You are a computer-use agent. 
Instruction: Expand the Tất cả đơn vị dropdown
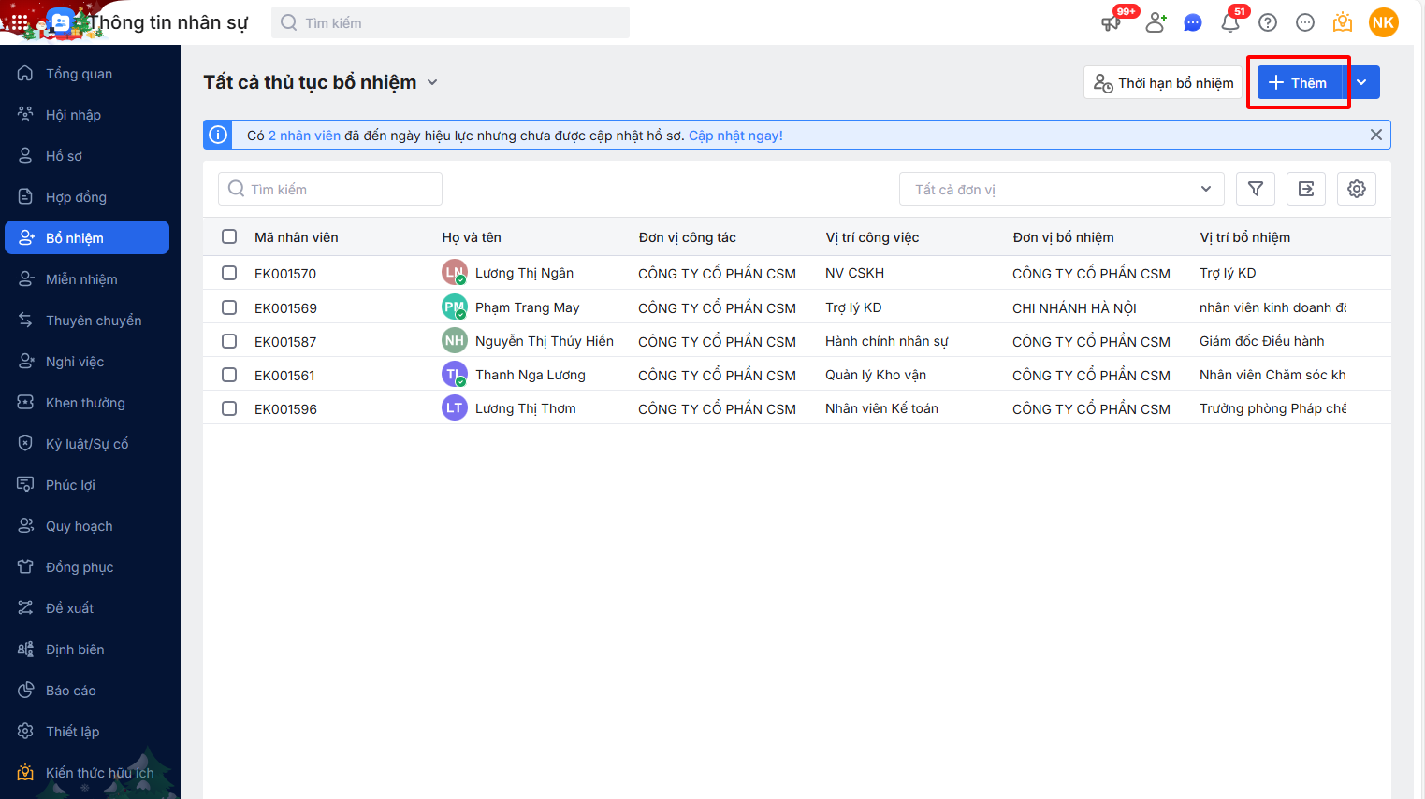tap(1061, 189)
